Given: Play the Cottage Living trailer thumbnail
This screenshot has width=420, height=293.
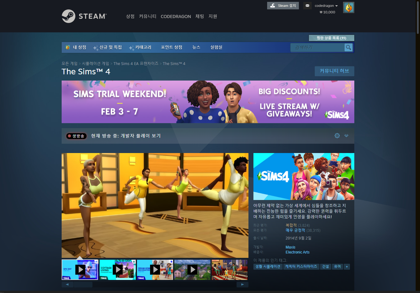Looking at the screenshot, I should click(117, 270).
